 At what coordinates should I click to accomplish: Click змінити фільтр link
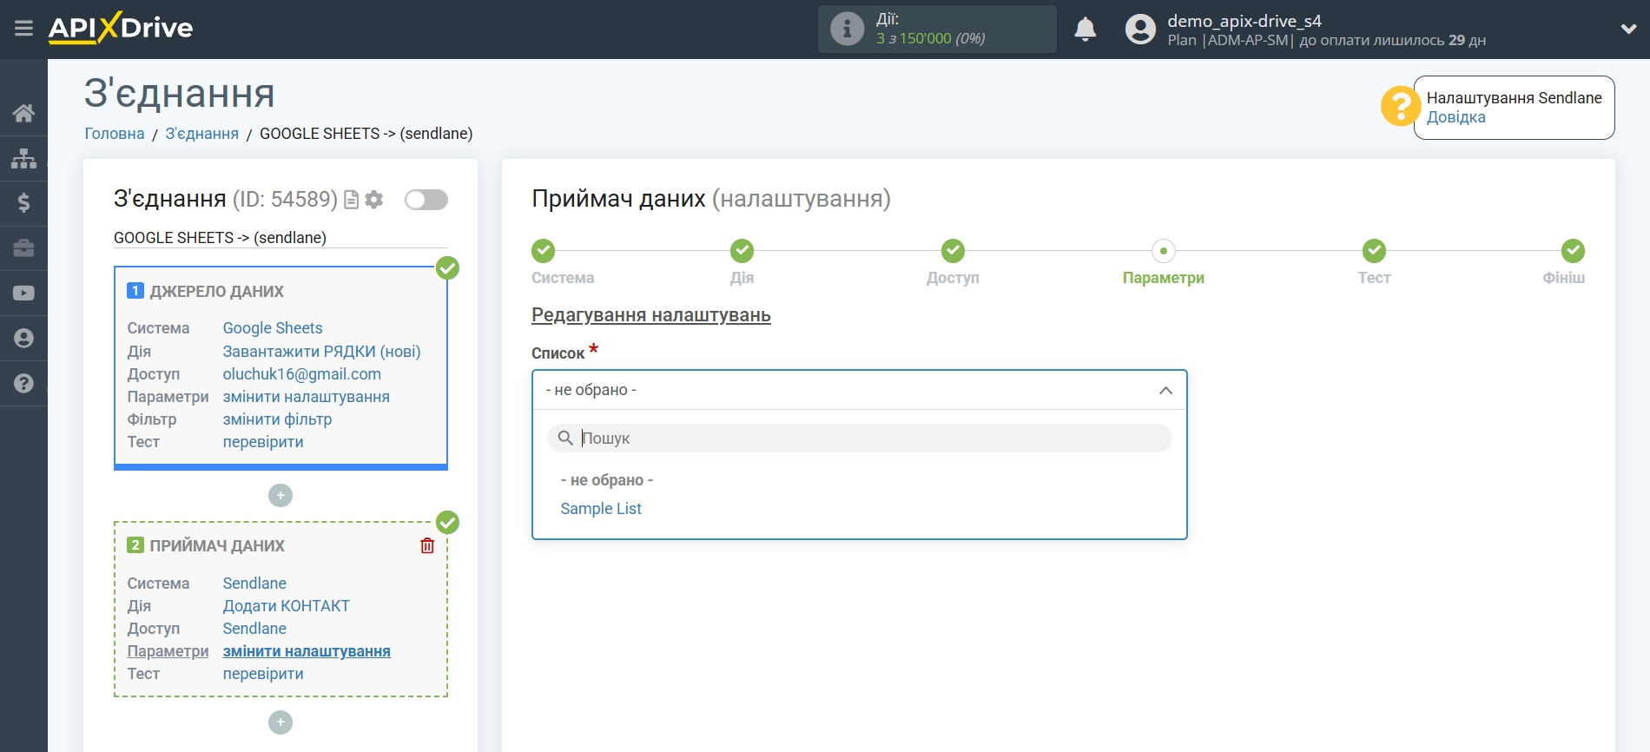pyautogui.click(x=277, y=419)
